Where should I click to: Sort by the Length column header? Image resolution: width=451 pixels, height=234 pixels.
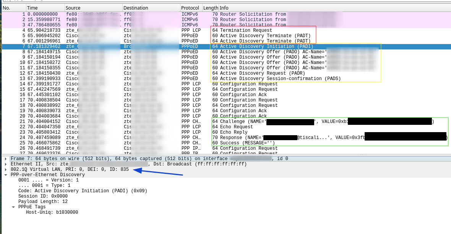pyautogui.click(x=211, y=8)
